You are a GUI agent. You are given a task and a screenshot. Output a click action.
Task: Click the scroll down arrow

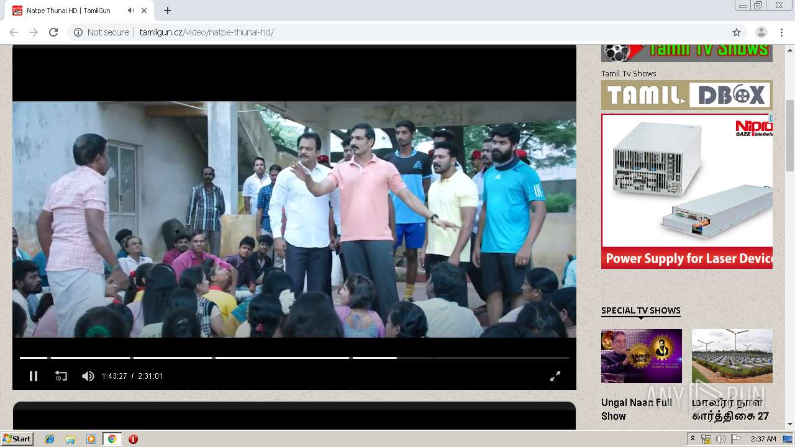point(790,424)
